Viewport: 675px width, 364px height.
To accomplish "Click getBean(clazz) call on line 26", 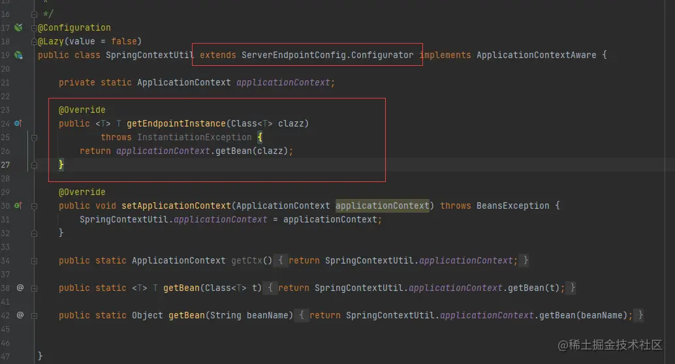I will (251, 151).
